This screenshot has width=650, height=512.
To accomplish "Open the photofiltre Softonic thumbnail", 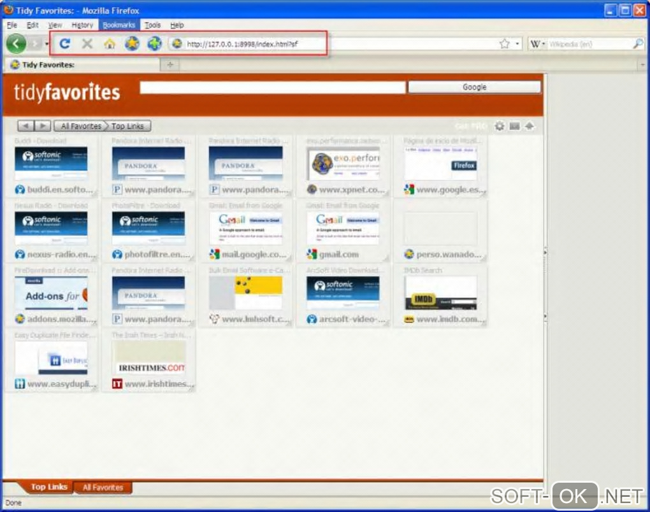I will pos(148,229).
